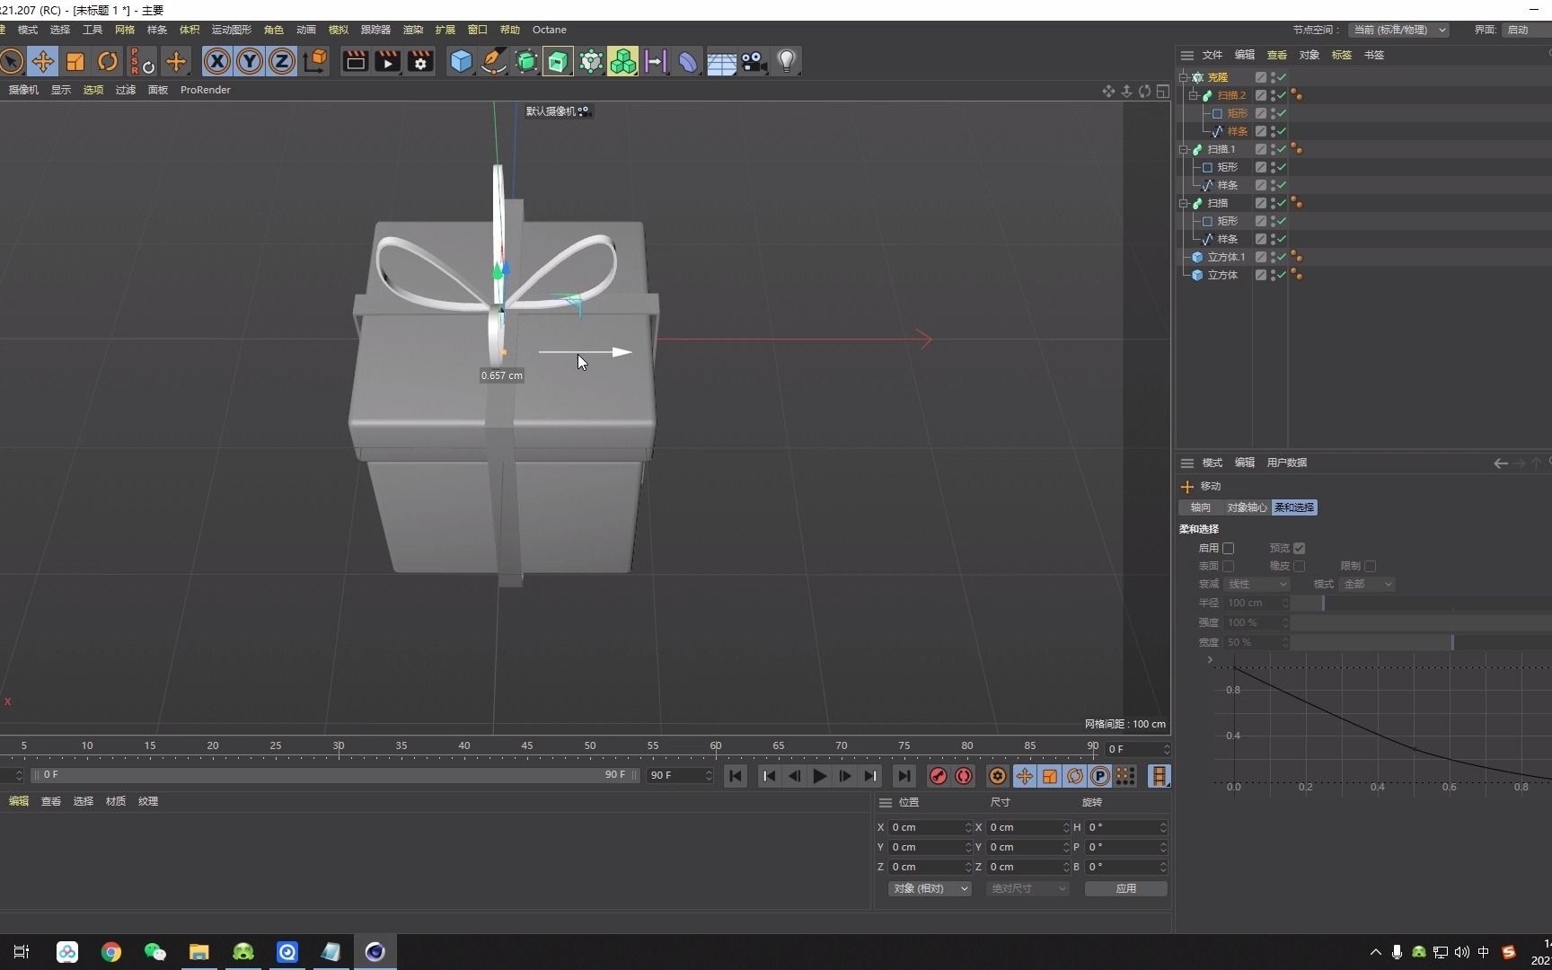Click the green volume builder cubes icon
Viewport: 1552px width, 970px height.
pyautogui.click(x=622, y=61)
